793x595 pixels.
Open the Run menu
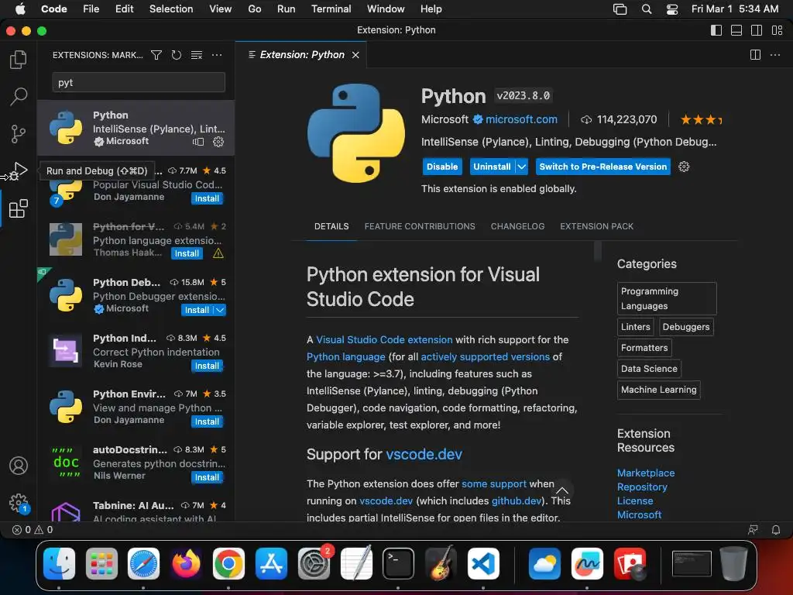(286, 9)
